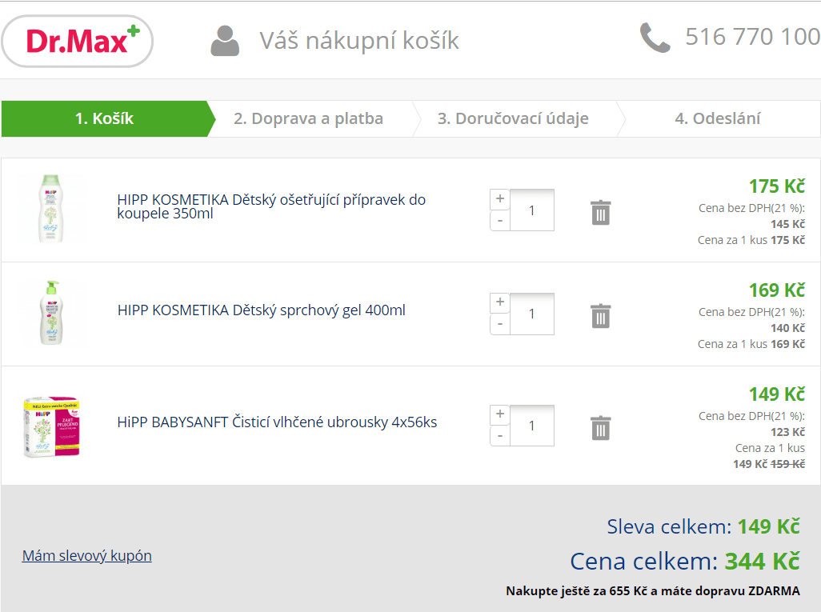Click the 169 Kč green price
Image resolution: width=821 pixels, height=612 pixels.
coord(777,290)
